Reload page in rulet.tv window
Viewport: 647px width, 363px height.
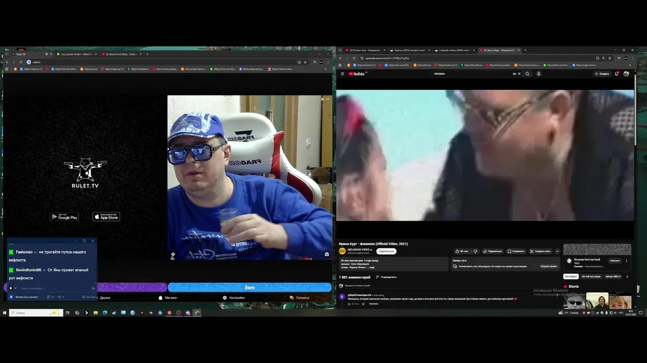pos(20,62)
